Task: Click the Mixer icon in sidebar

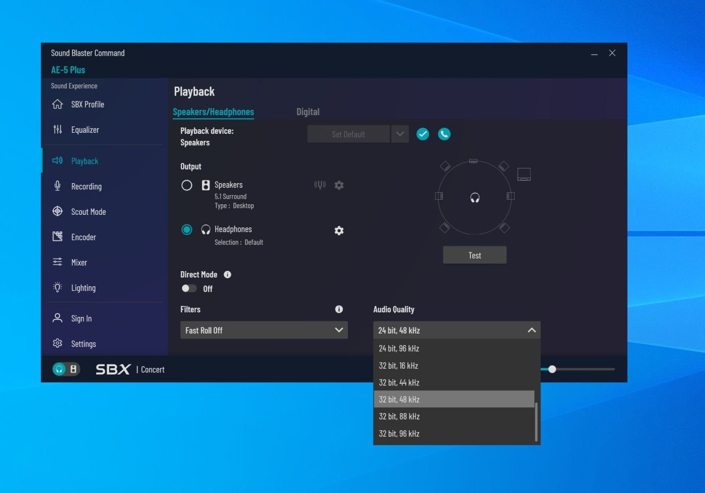Action: [57, 262]
